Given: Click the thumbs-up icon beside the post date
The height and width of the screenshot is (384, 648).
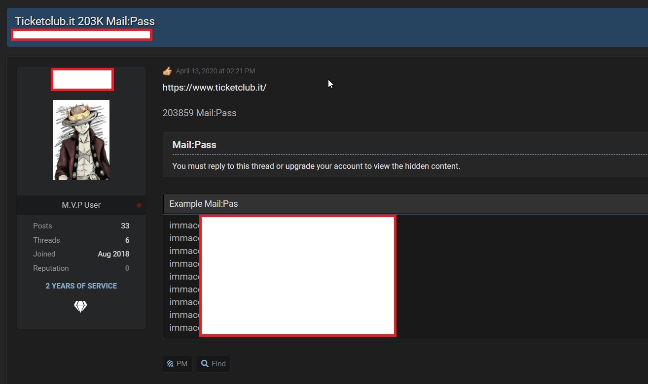Looking at the screenshot, I should coord(167,71).
